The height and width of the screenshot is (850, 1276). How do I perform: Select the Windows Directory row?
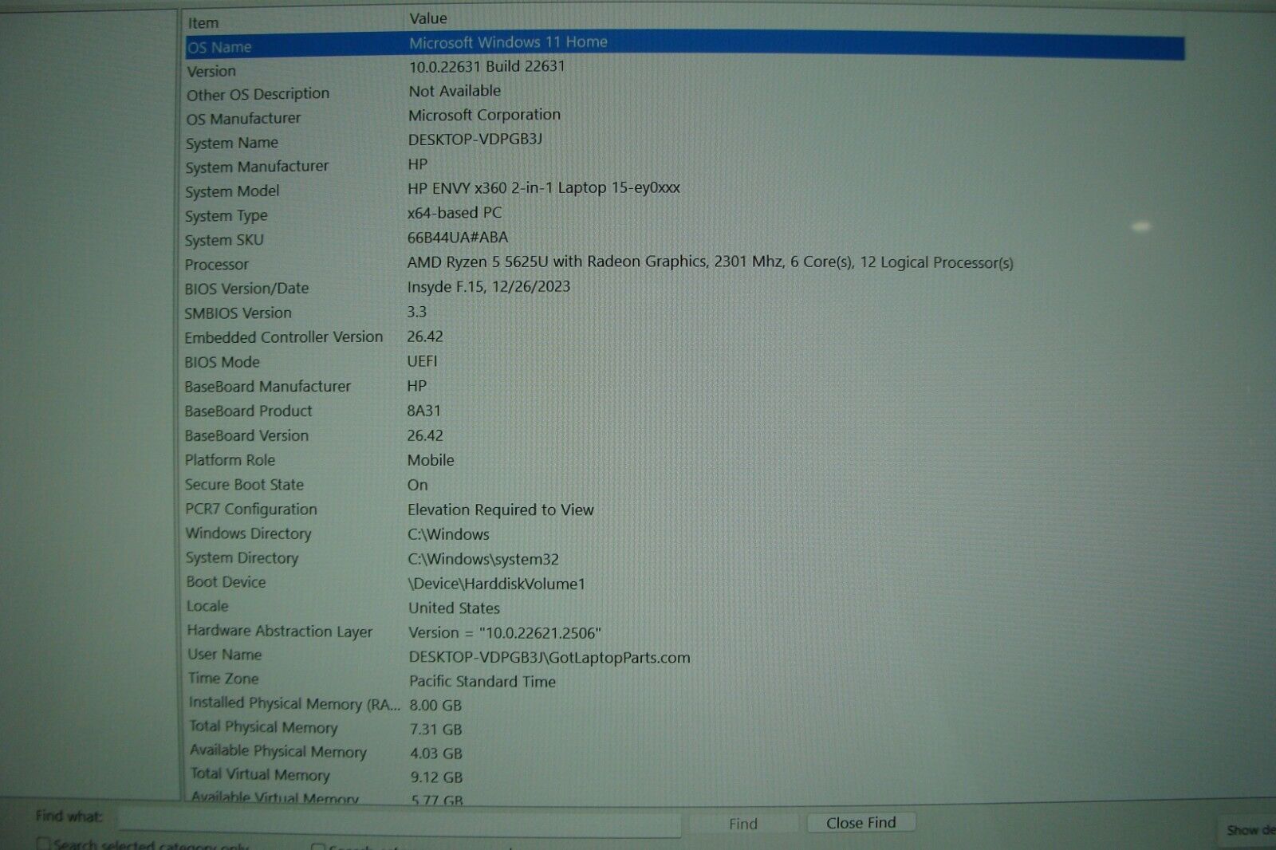coord(684,533)
